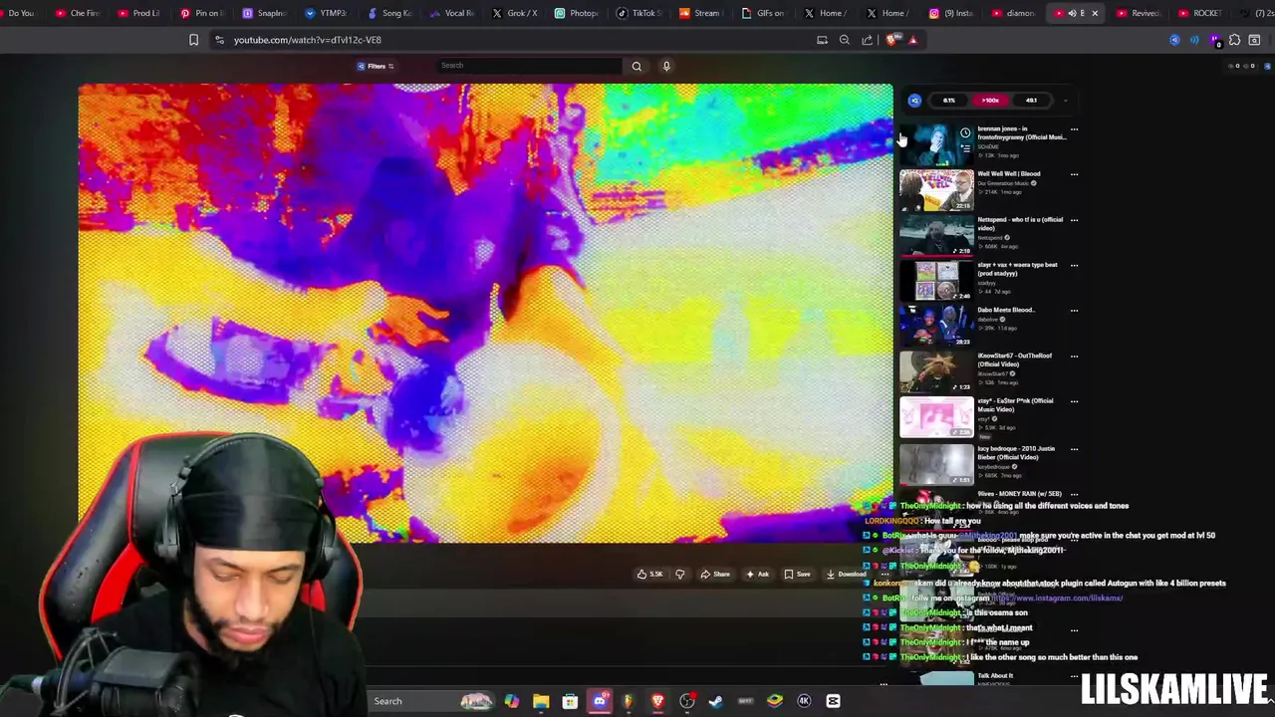This screenshot has height=717, width=1275.
Task: Click the YouTube search input field
Action: pos(529,66)
